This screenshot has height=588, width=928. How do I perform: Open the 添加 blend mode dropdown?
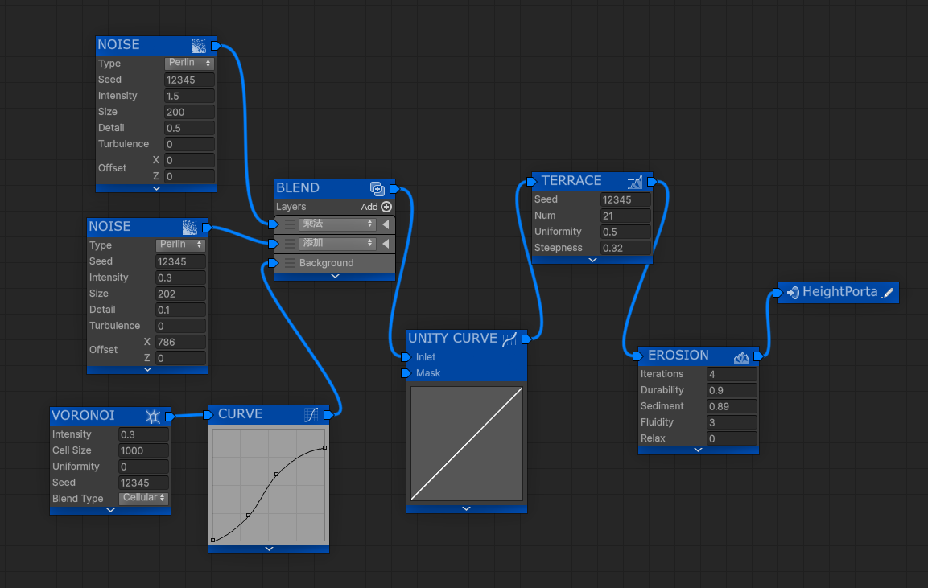pos(337,243)
